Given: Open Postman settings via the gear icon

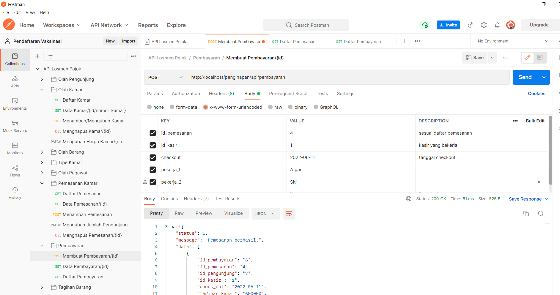Looking at the screenshot, I should 484,25.
